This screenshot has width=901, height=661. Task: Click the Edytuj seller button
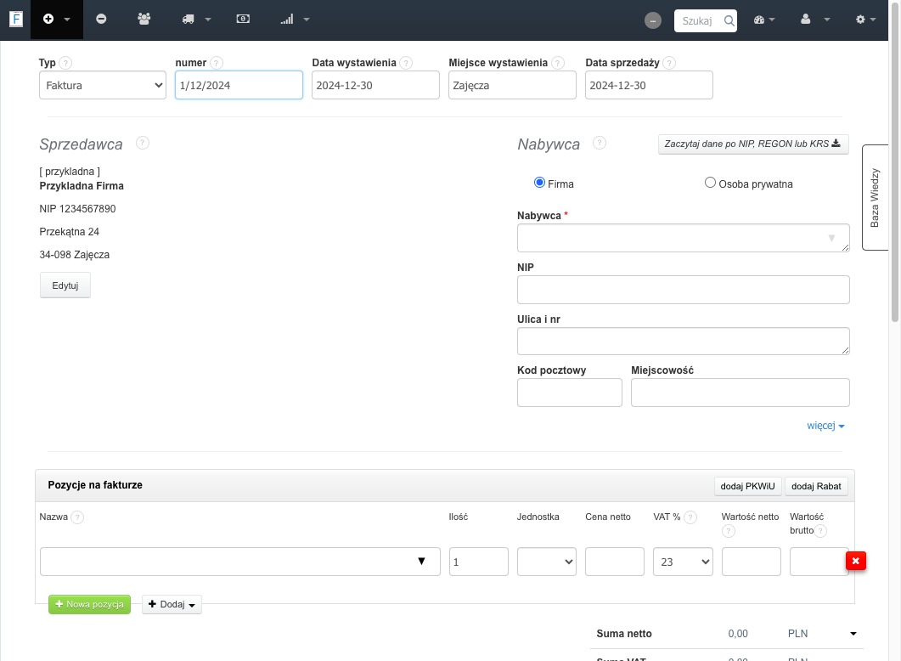[65, 285]
